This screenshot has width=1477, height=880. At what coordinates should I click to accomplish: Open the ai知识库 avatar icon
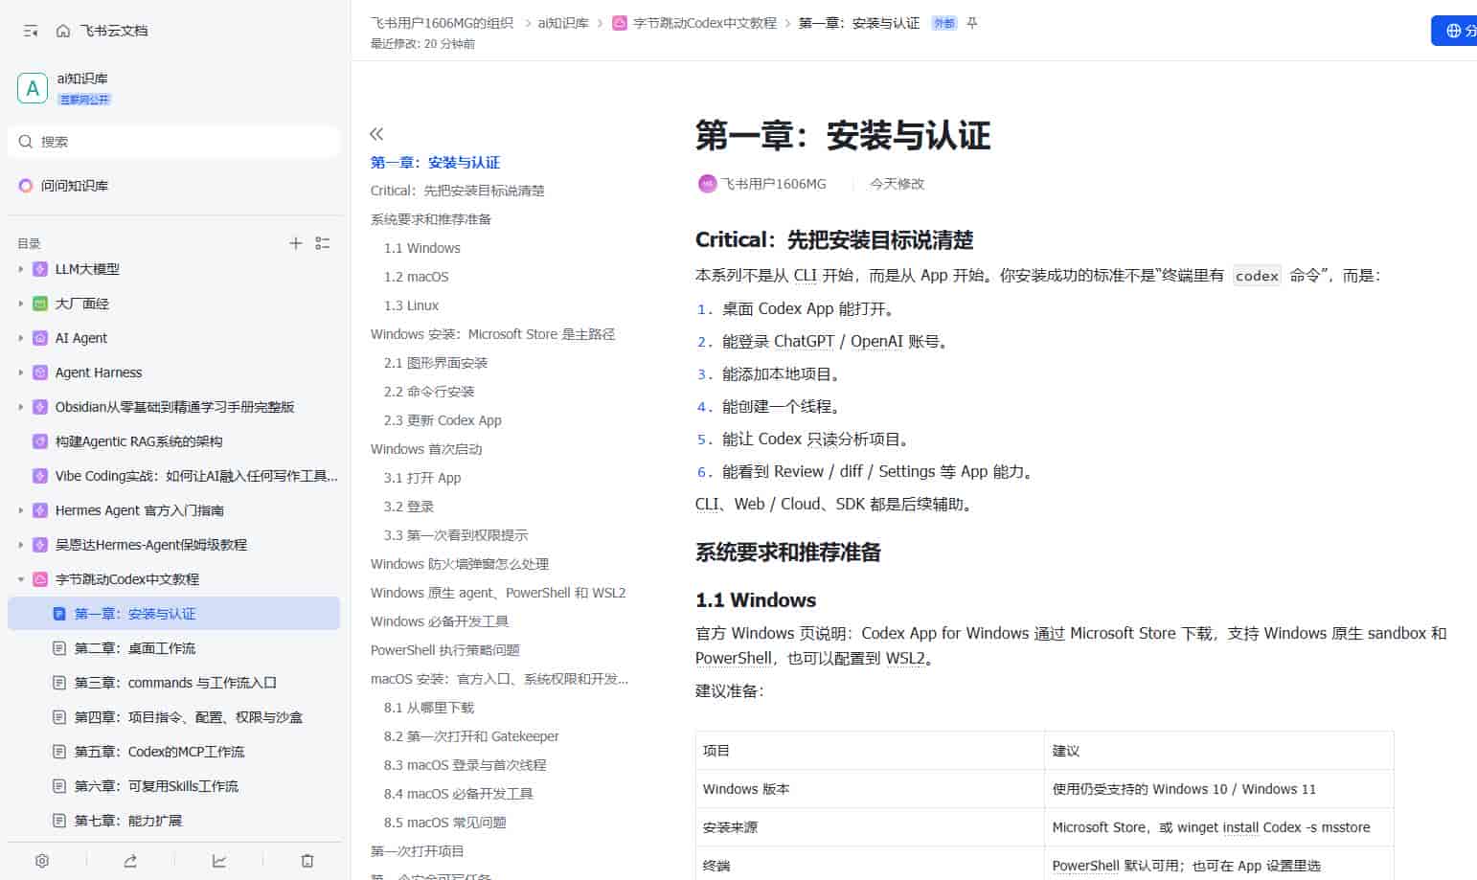(x=33, y=88)
